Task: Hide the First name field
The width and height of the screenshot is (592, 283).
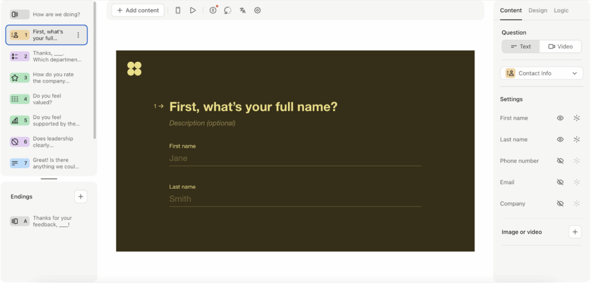Action: 560,118
